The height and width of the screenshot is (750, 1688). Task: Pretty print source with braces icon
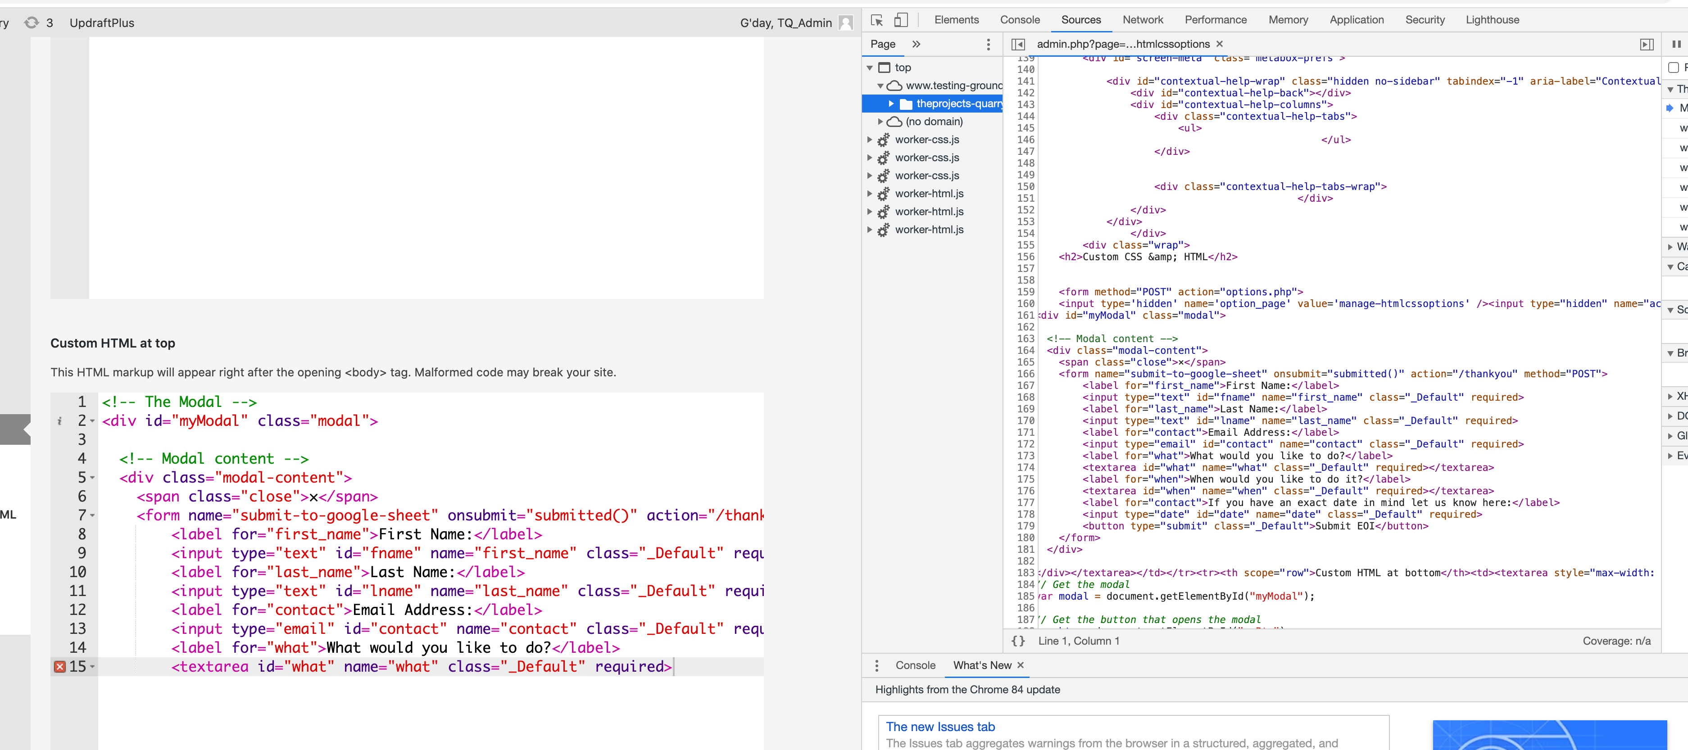pos(1018,641)
